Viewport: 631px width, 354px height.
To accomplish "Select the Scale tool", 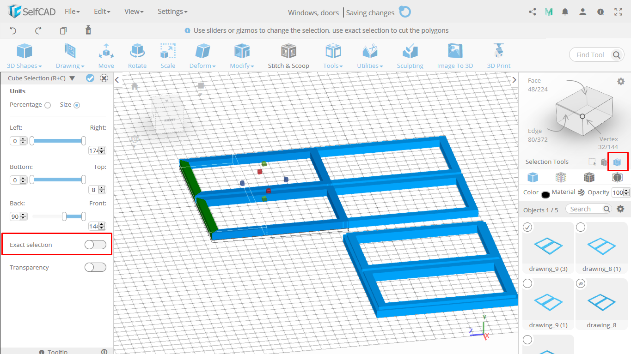I will (168, 56).
